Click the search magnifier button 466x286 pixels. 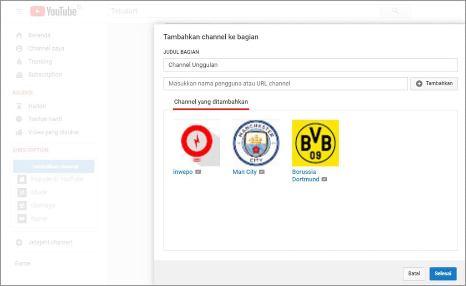point(395,11)
